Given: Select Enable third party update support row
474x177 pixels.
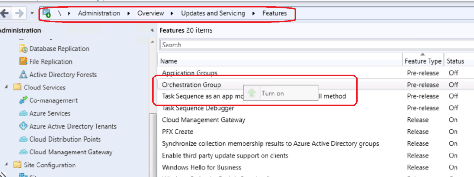Looking at the screenshot, I should [316, 156].
